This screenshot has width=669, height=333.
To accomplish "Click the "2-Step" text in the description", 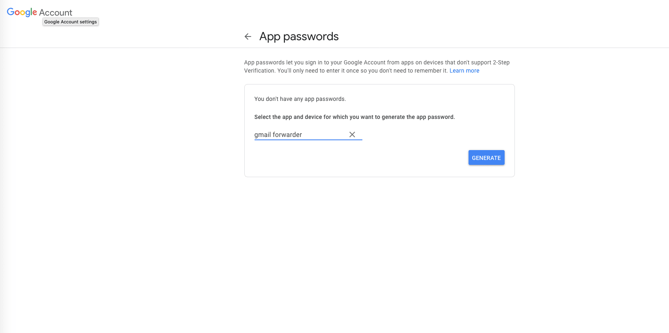I will 501,62.
